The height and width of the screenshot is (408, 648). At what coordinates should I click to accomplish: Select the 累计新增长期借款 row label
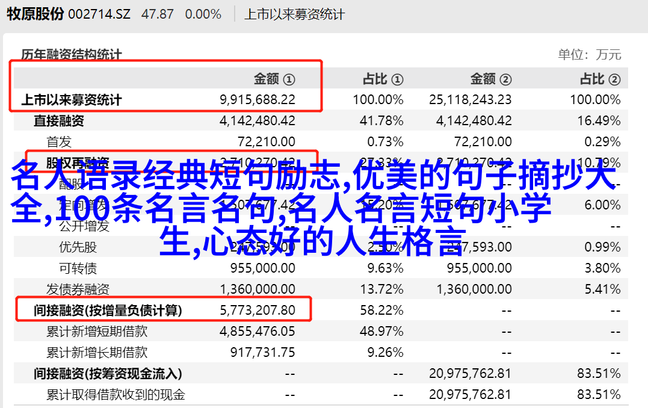tap(97, 353)
